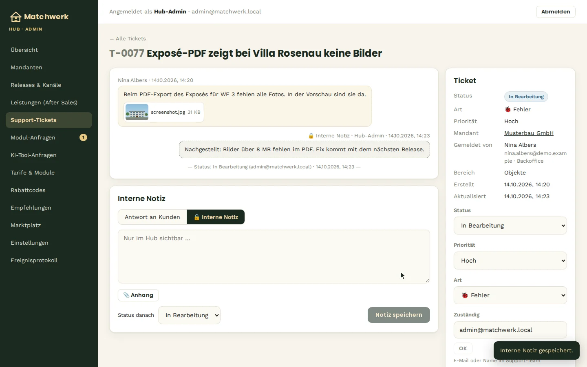Click Nina Albers' message about PDF-Export

click(x=245, y=106)
